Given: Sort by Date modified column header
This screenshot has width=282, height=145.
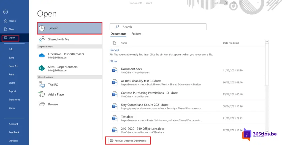Looking at the screenshot, I should point(231,43).
